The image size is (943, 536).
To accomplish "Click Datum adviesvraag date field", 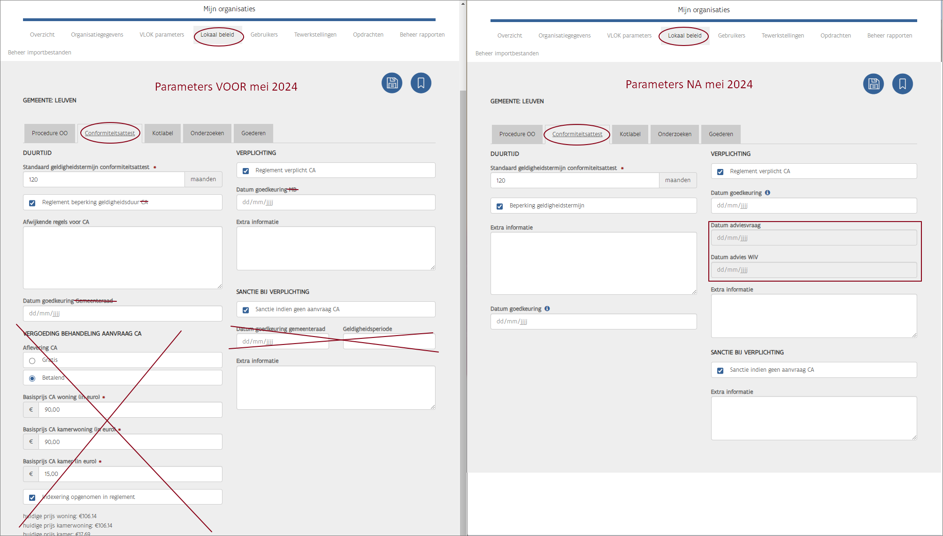I will 813,238.
